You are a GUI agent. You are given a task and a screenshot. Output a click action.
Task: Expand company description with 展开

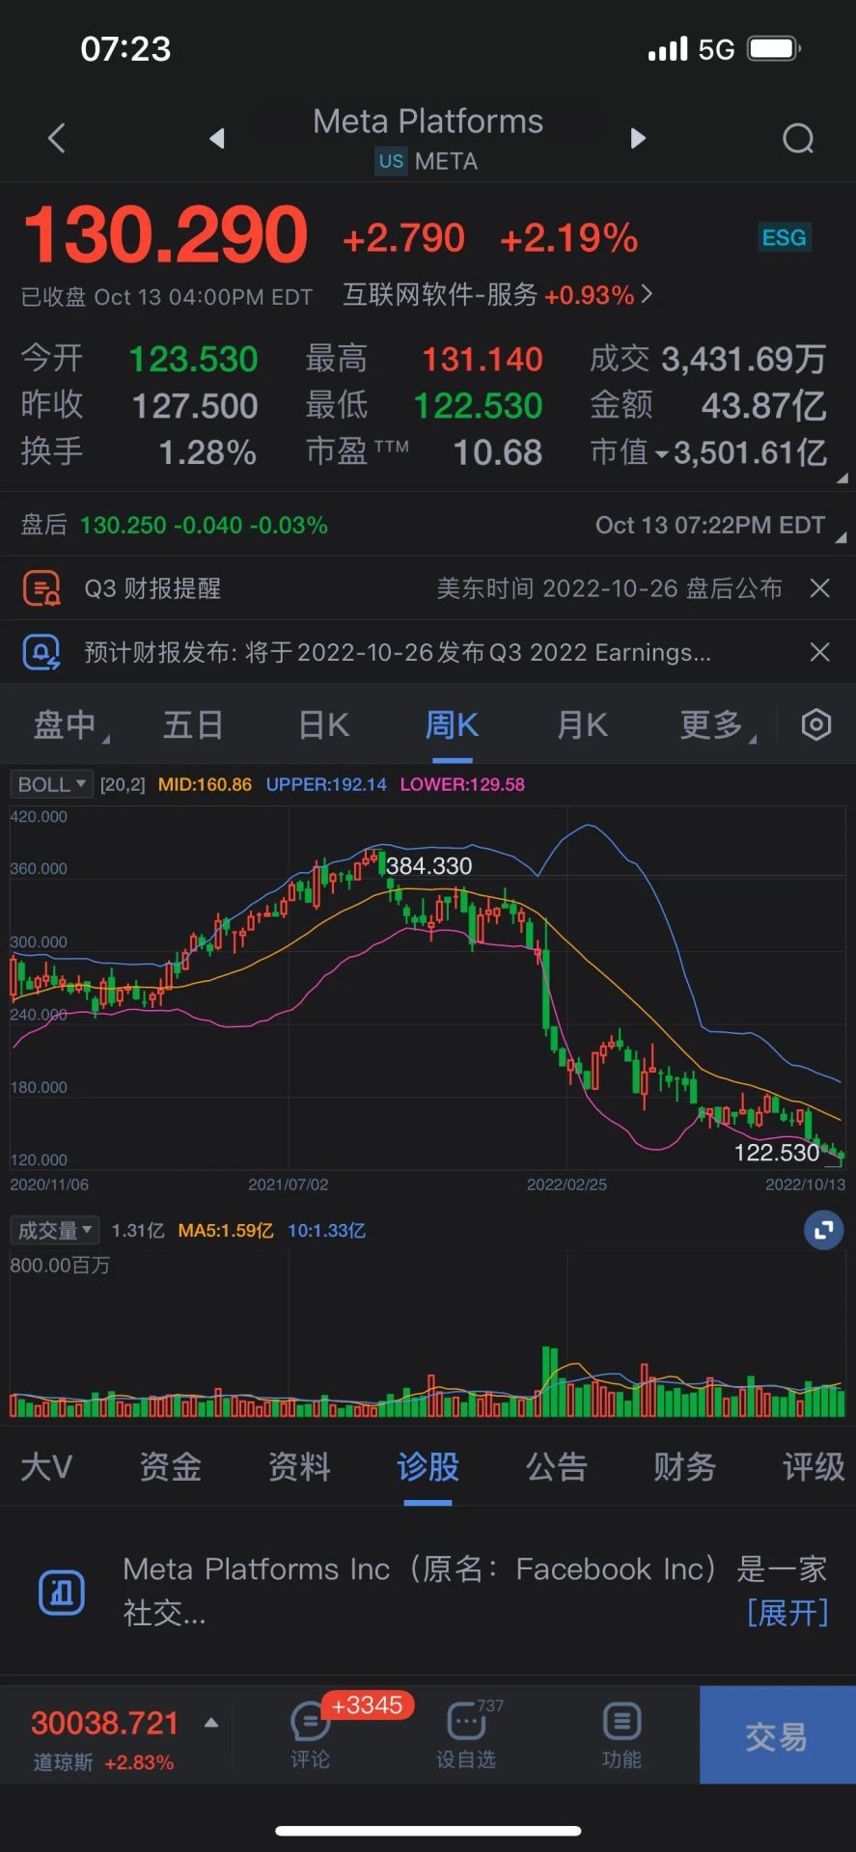point(787,1612)
